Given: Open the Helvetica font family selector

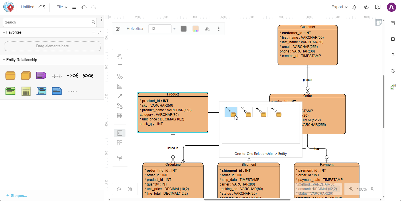Looking at the screenshot, I should tap(135, 29).
